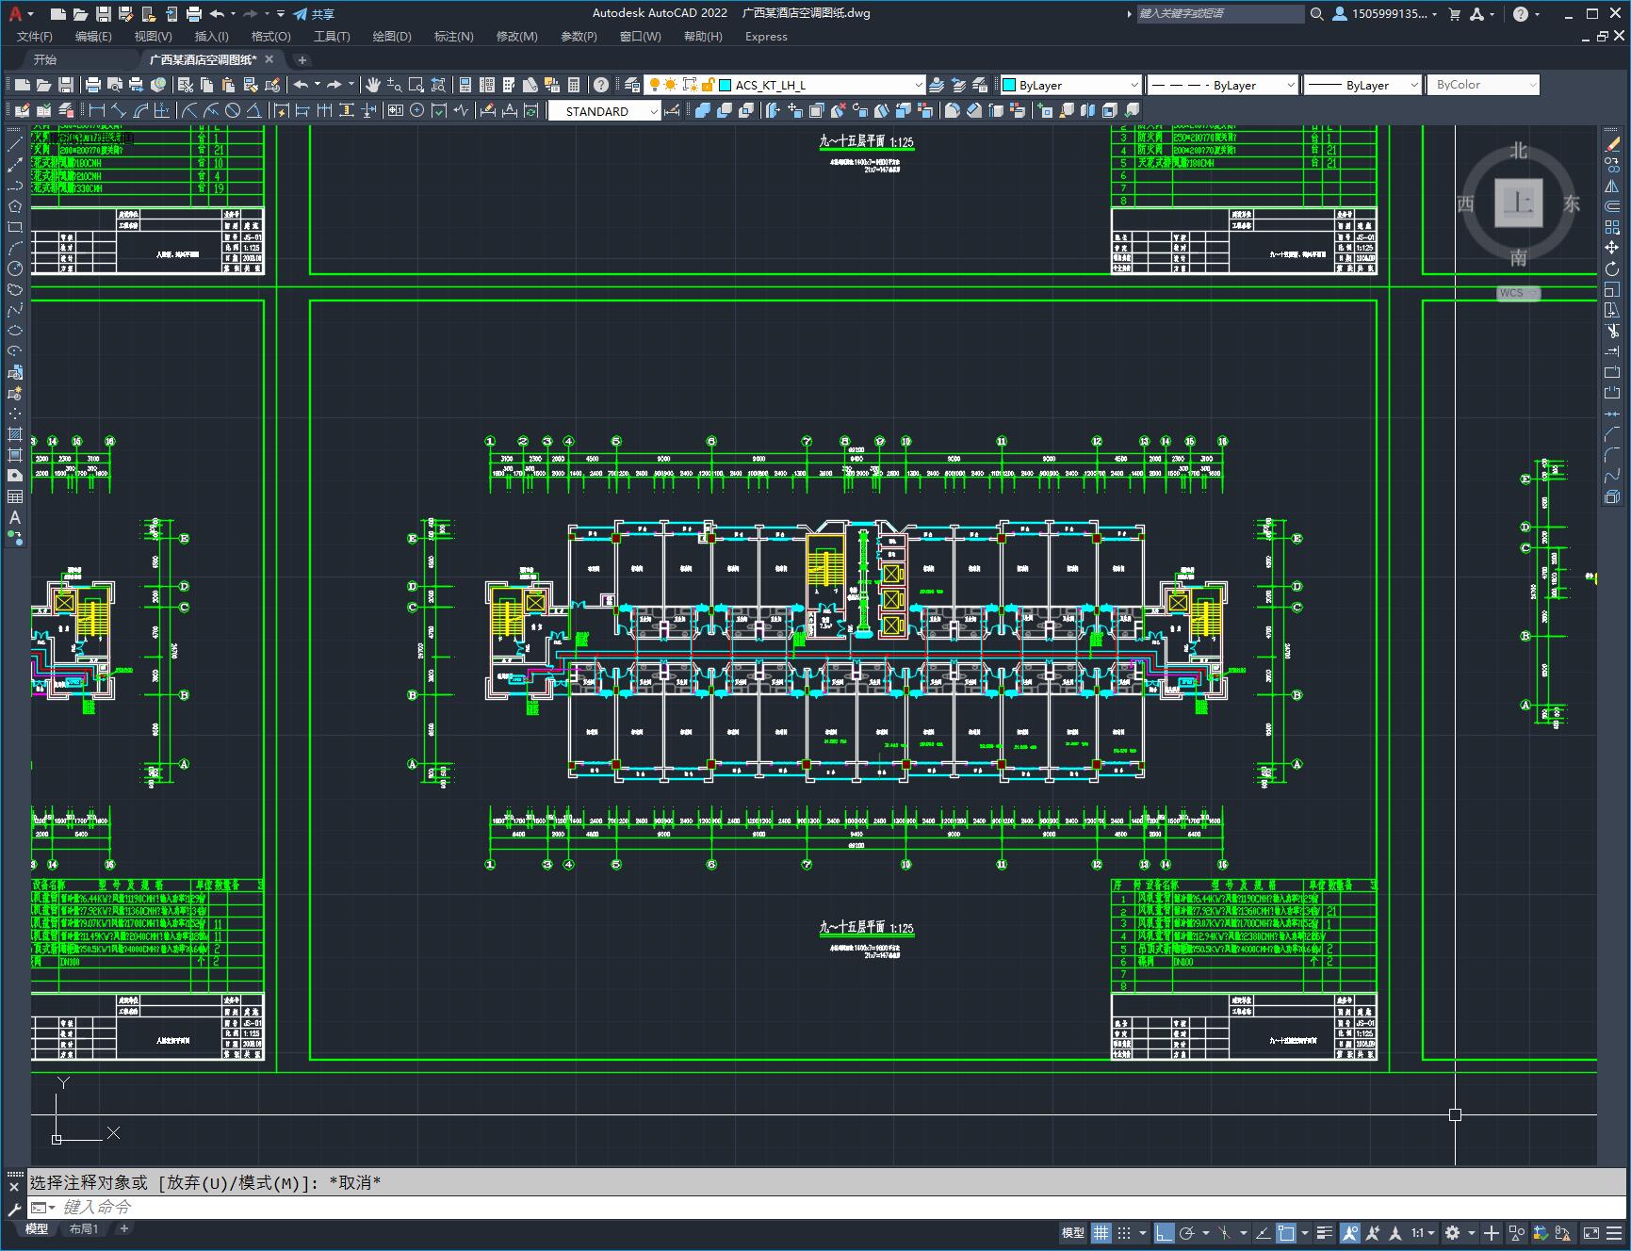Switch to the 开始 tab
The width and height of the screenshot is (1631, 1251).
tap(45, 59)
